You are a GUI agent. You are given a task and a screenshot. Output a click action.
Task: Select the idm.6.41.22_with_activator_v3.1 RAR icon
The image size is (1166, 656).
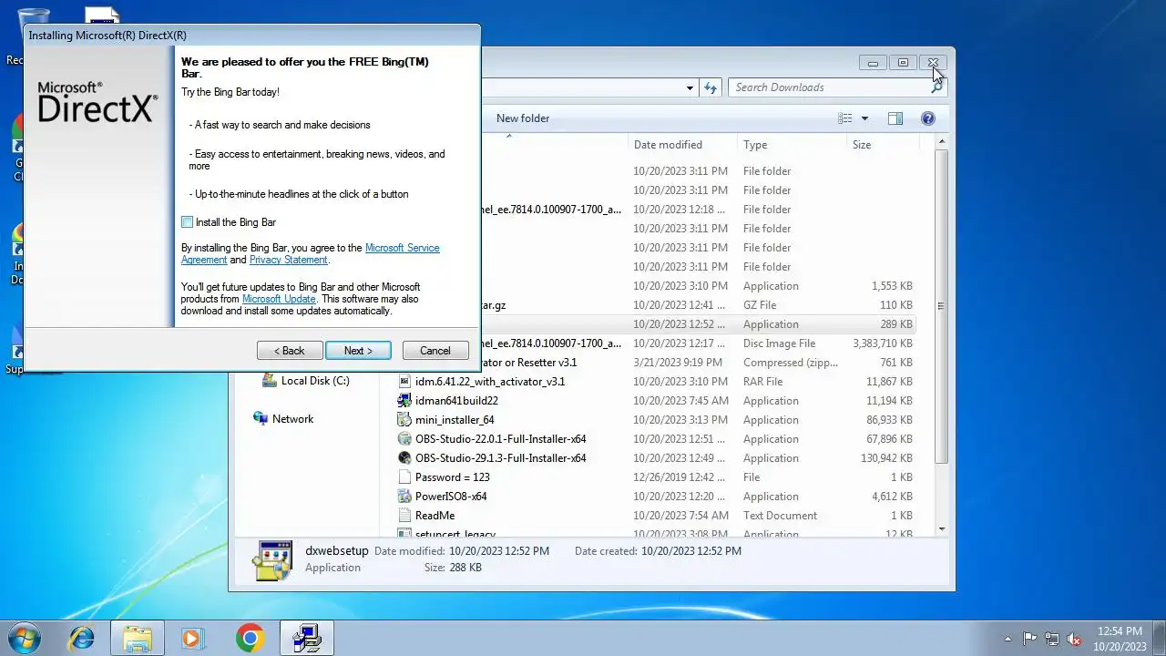(x=405, y=382)
